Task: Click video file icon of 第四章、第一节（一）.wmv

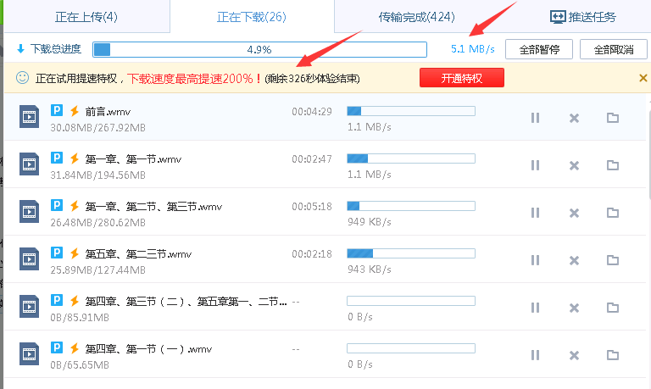Action: point(29,353)
